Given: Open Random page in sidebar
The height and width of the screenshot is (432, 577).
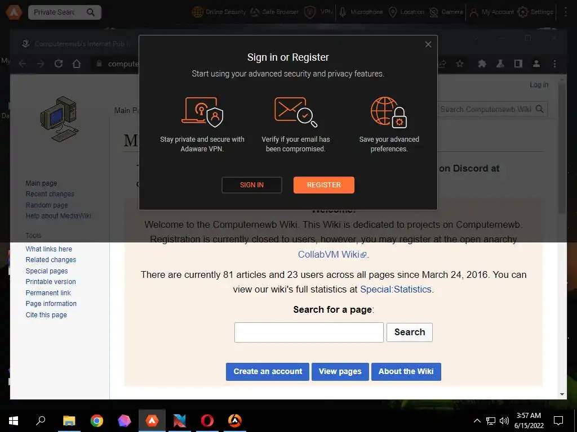Looking at the screenshot, I should click(x=47, y=205).
